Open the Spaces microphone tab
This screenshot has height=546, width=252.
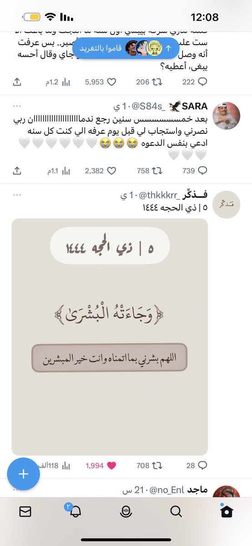tap(125, 512)
